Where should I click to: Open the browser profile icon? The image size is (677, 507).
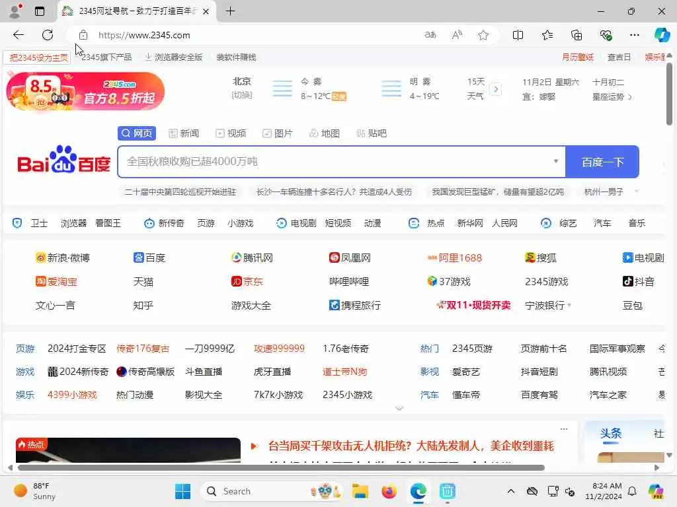point(15,11)
